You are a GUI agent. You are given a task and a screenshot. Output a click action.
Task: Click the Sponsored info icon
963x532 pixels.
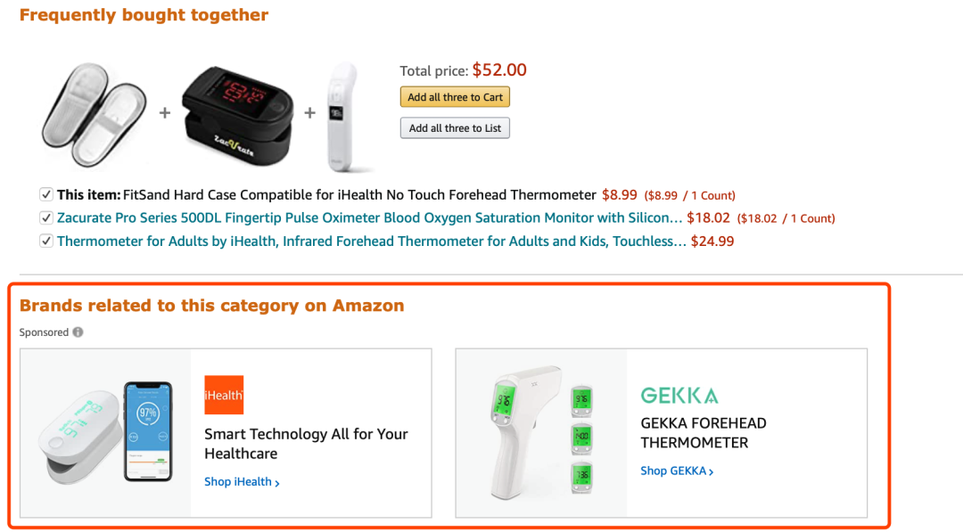pos(78,332)
